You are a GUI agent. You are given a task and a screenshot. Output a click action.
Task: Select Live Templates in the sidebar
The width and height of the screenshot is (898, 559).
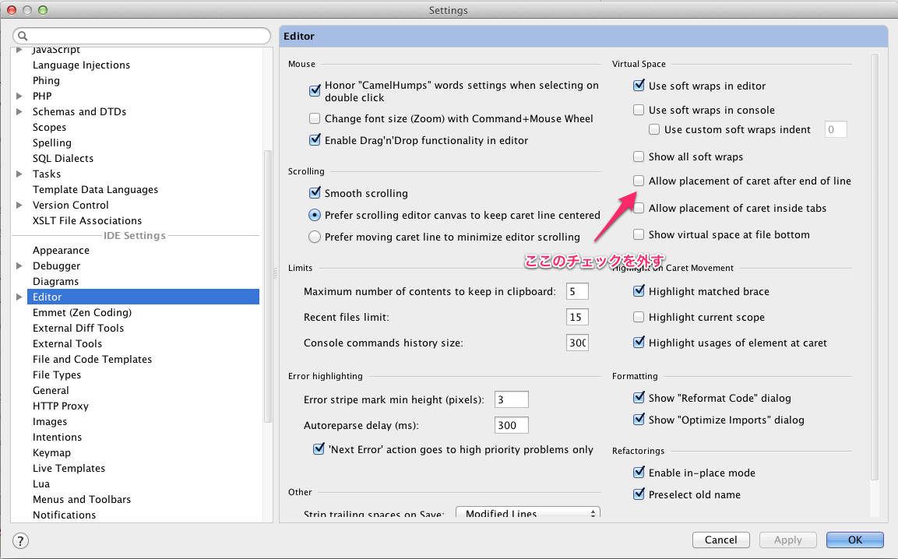(x=69, y=469)
